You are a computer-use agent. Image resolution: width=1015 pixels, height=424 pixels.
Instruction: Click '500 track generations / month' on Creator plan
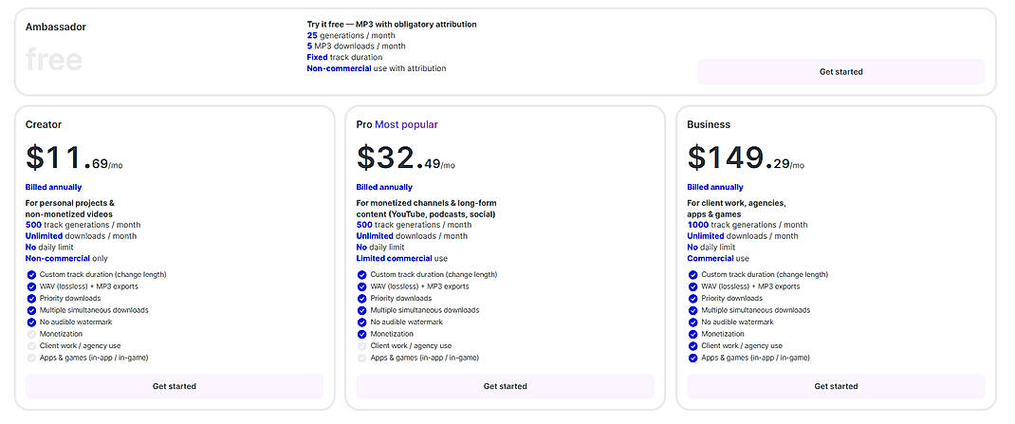[x=83, y=225]
